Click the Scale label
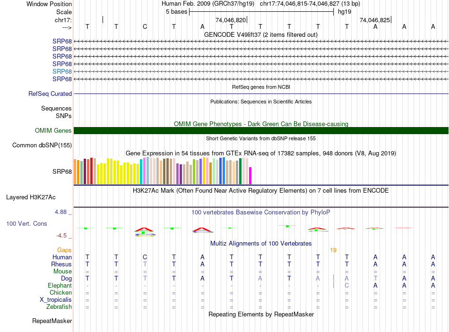 [x=64, y=12]
